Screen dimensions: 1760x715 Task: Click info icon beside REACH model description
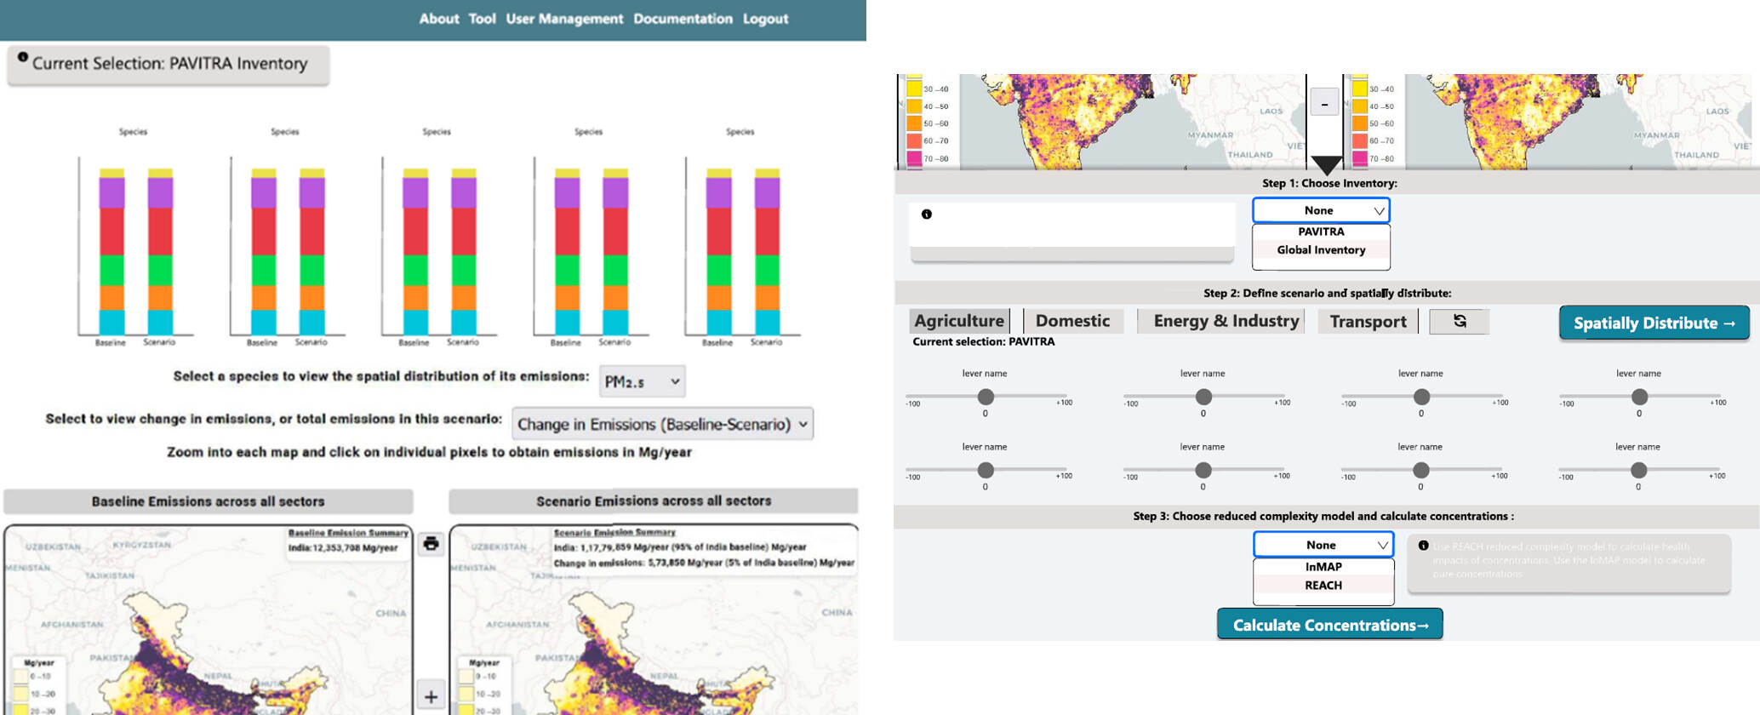pos(1423,546)
